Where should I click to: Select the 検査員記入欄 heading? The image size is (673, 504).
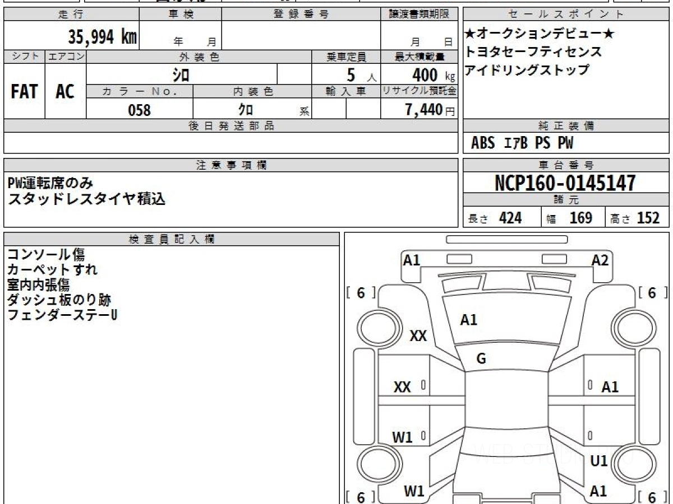pos(172,239)
